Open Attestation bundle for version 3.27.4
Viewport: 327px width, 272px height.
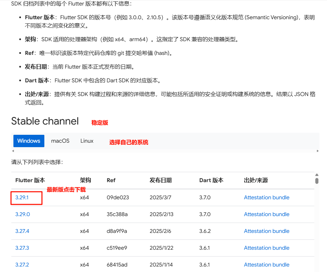tap(266, 231)
